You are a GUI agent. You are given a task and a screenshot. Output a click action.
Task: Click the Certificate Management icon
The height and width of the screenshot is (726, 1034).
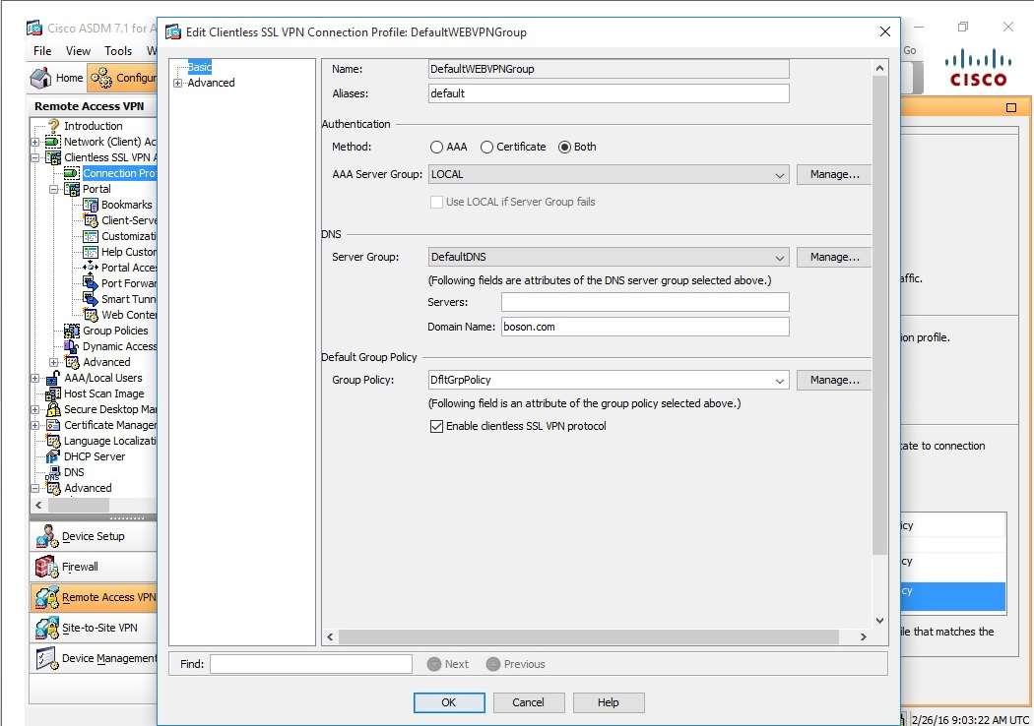(x=53, y=425)
